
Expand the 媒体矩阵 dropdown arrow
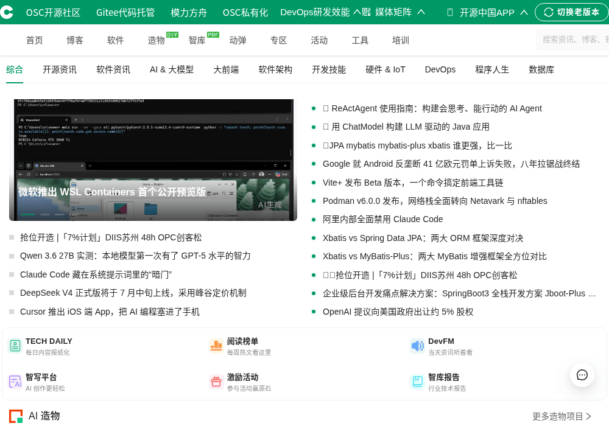click(421, 12)
